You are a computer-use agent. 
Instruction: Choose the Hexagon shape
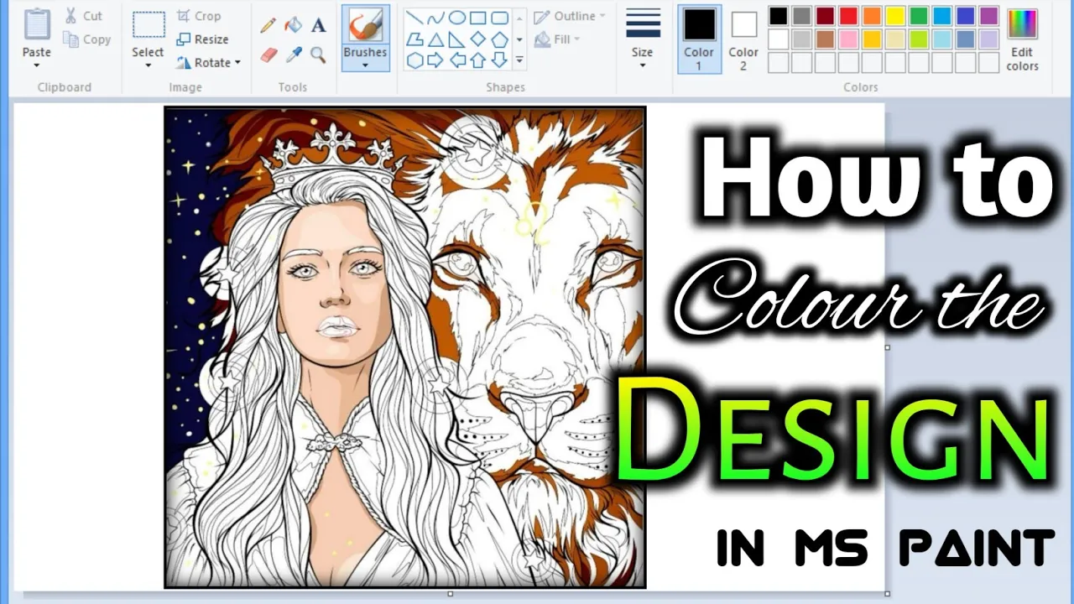click(x=414, y=60)
